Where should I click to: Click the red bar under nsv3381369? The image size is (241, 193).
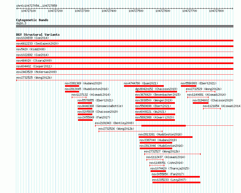tap(72, 86)
